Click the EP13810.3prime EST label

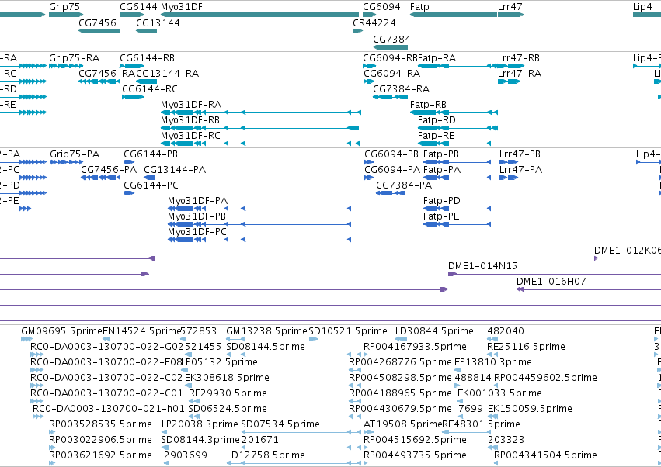(x=492, y=362)
